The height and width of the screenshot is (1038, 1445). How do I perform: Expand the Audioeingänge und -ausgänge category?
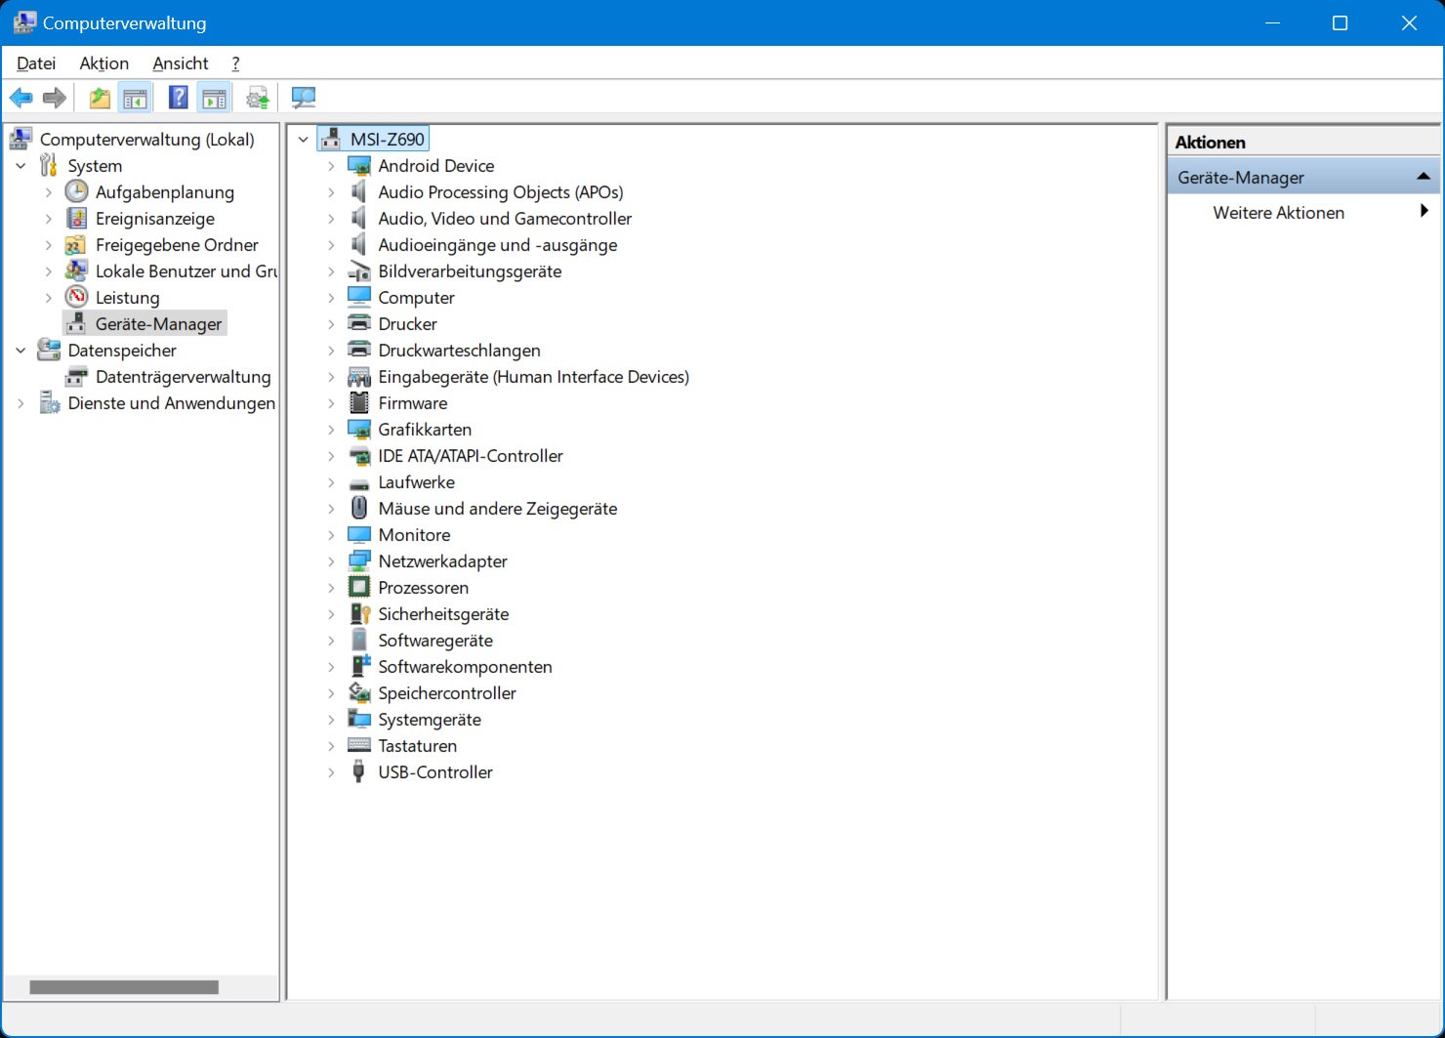click(331, 245)
